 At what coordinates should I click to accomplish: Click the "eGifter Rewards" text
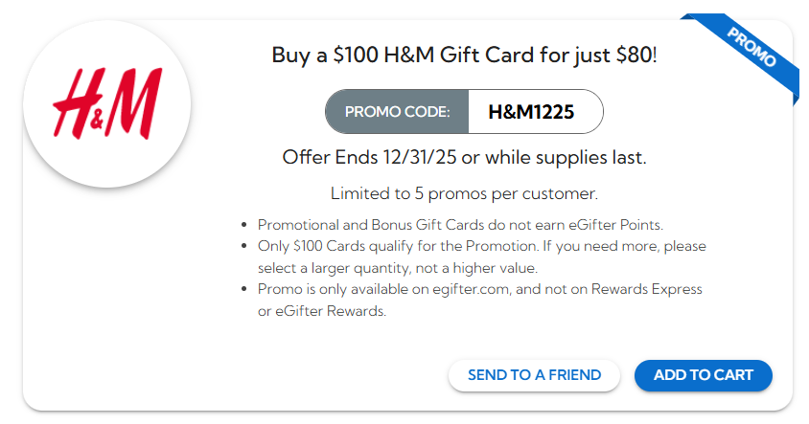point(332,311)
